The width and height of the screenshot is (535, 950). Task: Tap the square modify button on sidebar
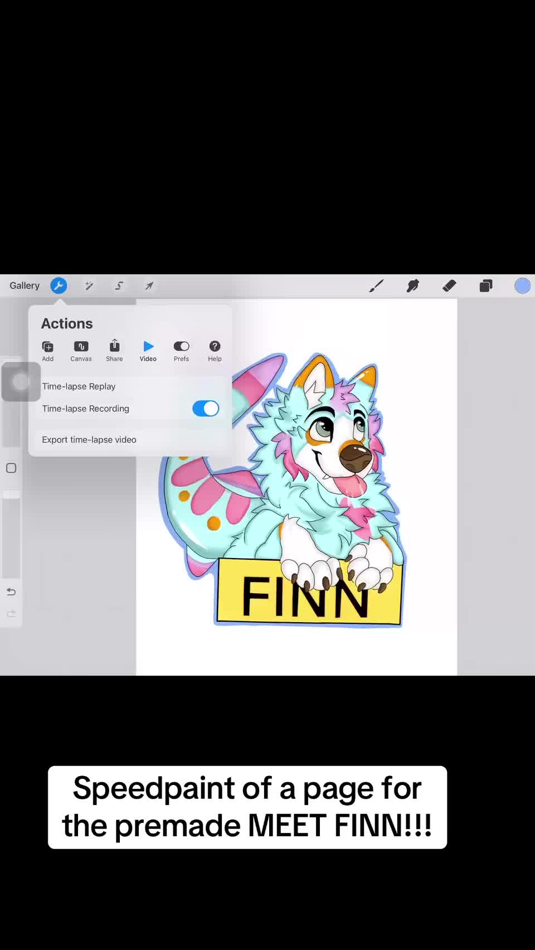pos(11,468)
